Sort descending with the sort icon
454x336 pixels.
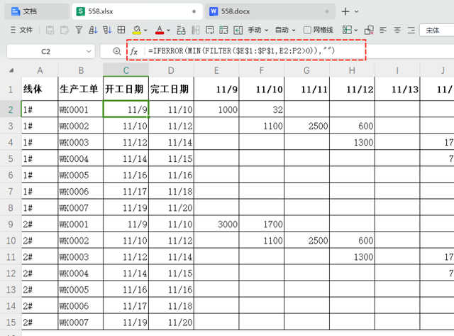107,30
